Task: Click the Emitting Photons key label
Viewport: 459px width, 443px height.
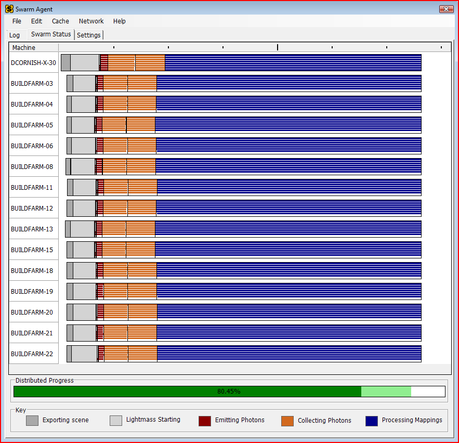Action: click(240, 420)
